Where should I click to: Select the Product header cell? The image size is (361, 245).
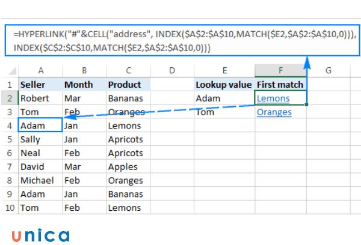tap(128, 85)
